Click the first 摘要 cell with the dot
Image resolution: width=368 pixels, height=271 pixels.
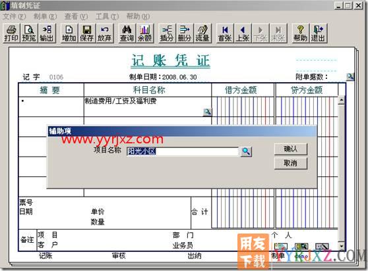click(51, 107)
